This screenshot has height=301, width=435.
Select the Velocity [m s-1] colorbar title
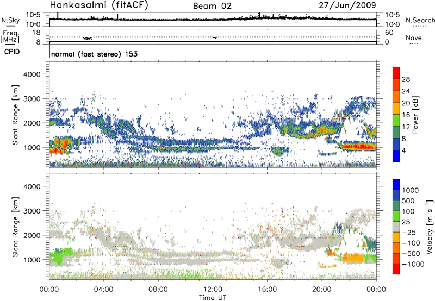[x=430, y=227]
